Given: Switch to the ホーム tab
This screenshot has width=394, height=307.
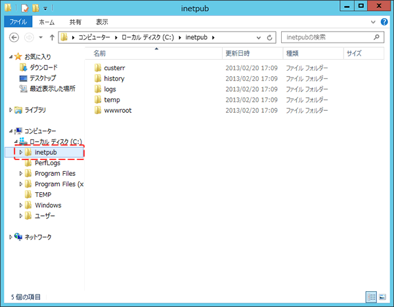Looking at the screenshot, I should pos(47,22).
